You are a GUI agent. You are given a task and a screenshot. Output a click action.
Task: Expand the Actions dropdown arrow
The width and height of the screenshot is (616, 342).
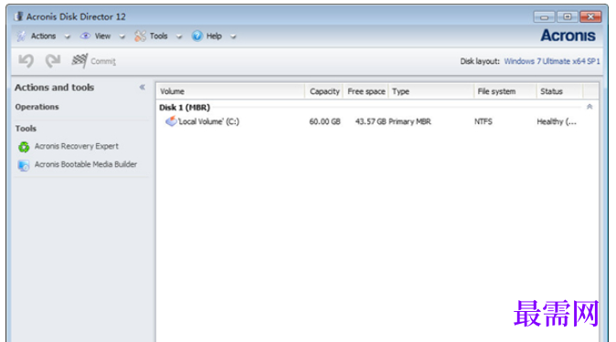68,36
